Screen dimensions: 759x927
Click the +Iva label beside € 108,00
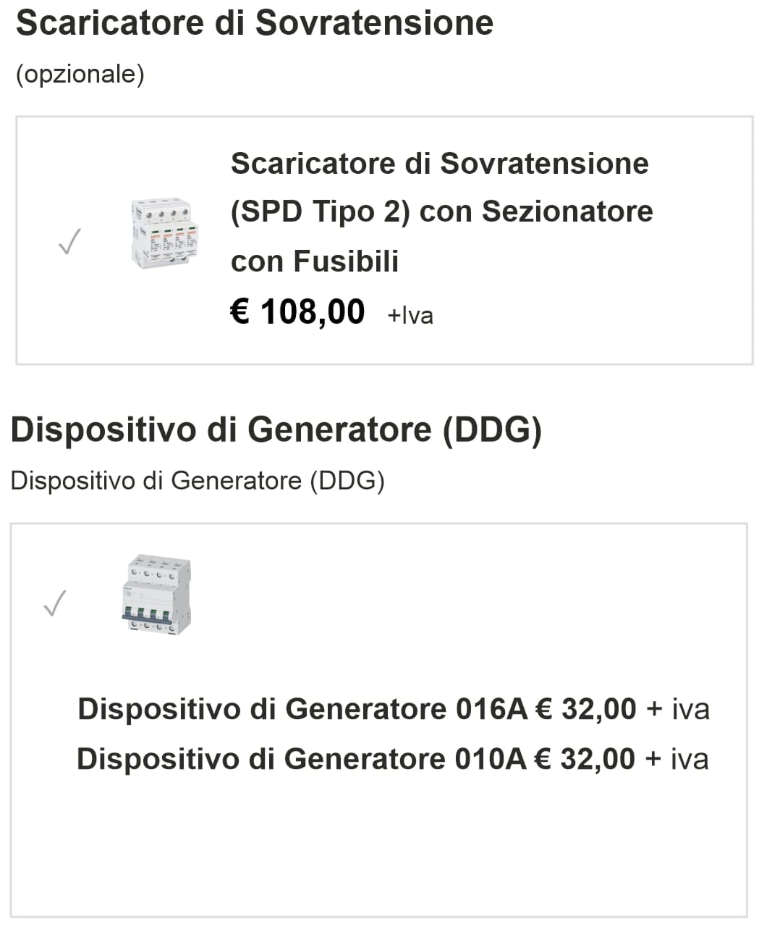pos(410,315)
